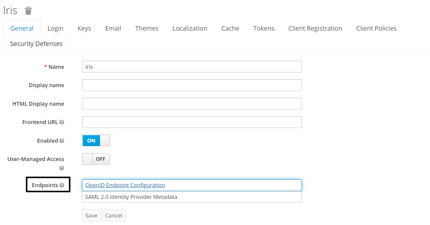Focus the Frontend URL text field

pyautogui.click(x=192, y=122)
